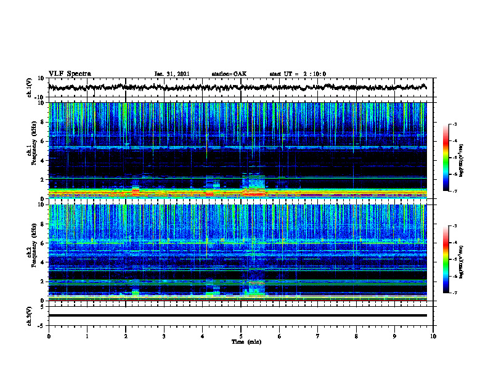Viewport: 488px width, 377px height.
Task: Click the ch.1 colorbar 'log(PSD)' unit label
Action: click(x=462, y=160)
